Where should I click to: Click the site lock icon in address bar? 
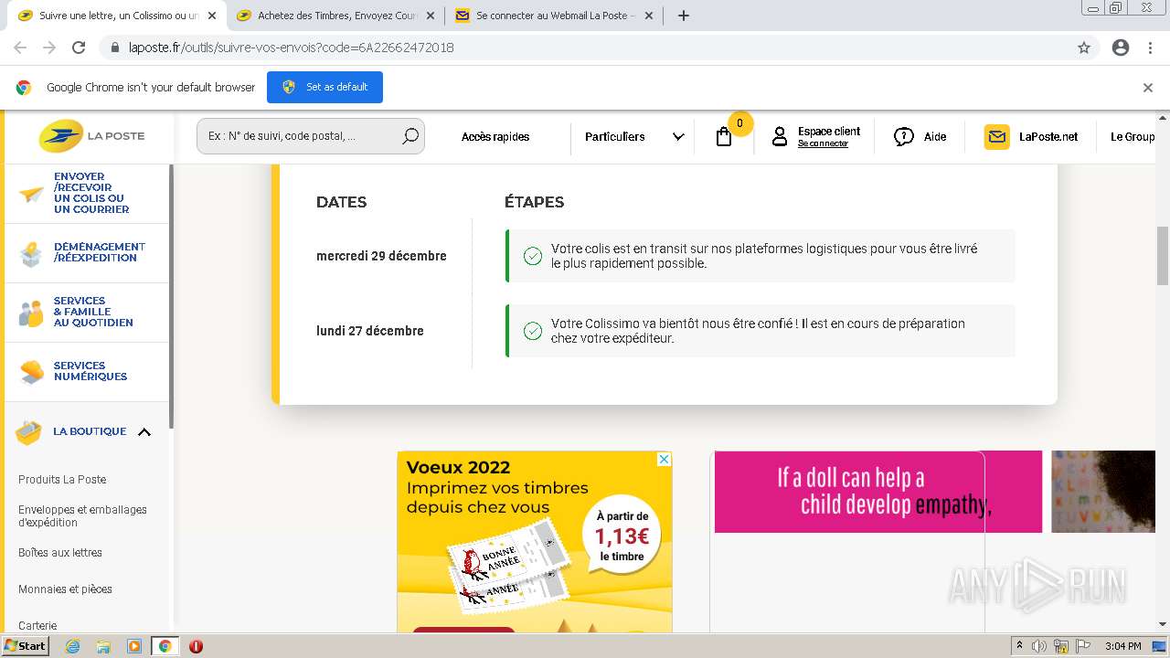click(115, 48)
